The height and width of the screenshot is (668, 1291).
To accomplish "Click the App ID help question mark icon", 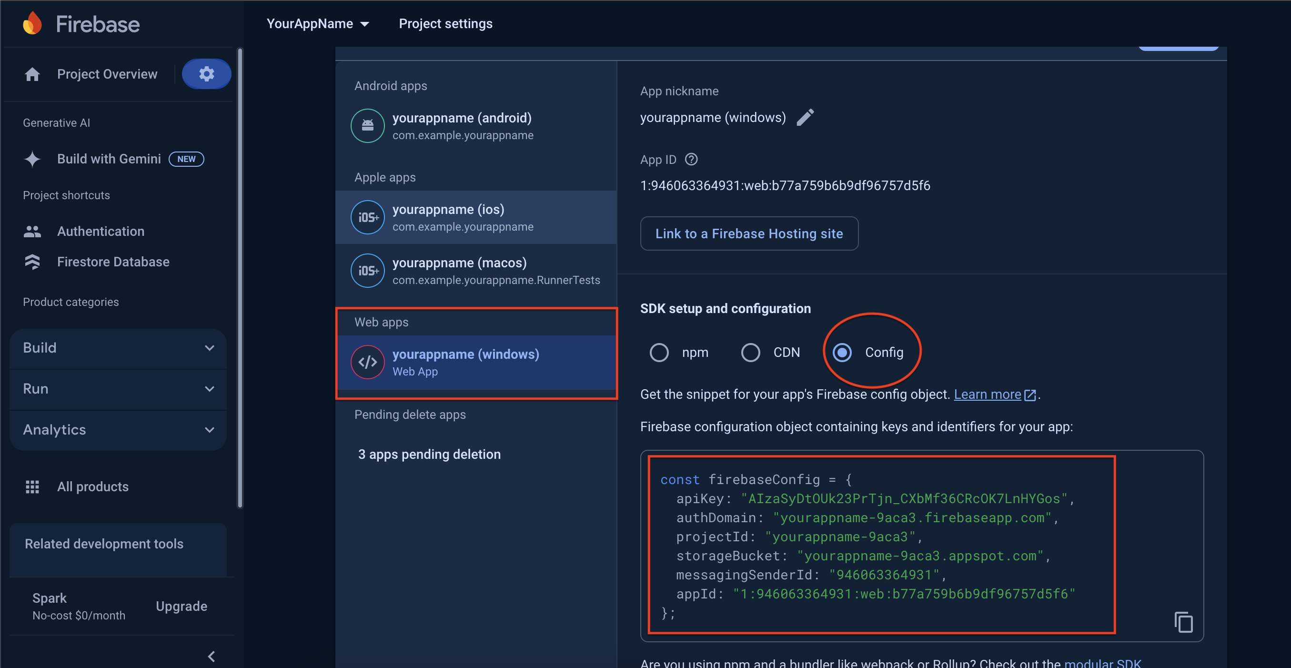I will pyautogui.click(x=691, y=159).
